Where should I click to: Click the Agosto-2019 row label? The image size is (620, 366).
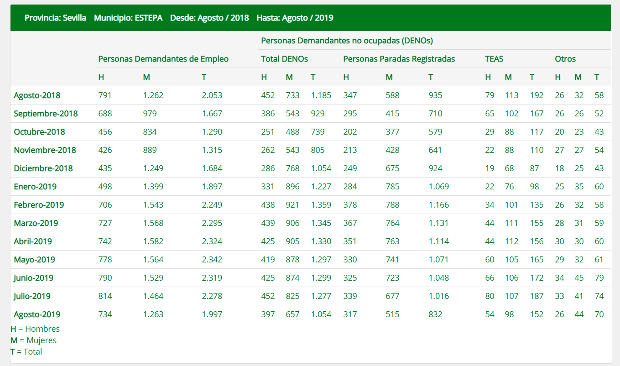[37, 314]
